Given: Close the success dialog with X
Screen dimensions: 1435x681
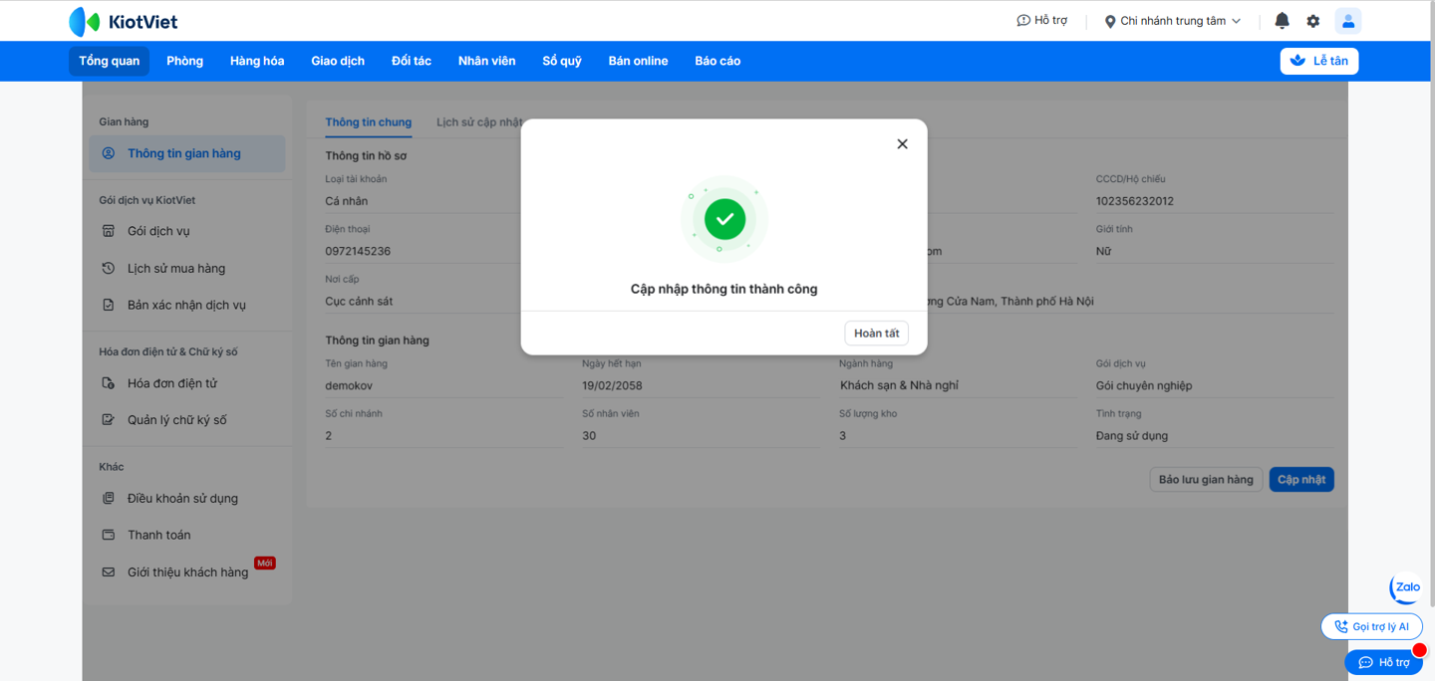Looking at the screenshot, I should tap(902, 144).
